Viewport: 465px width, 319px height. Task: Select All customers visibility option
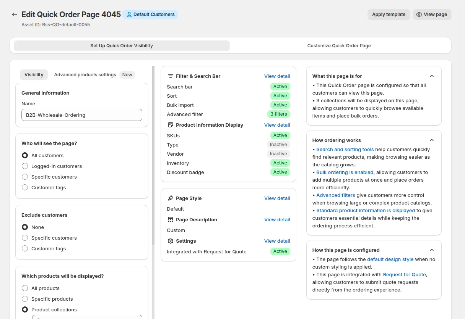pyautogui.click(x=25, y=155)
